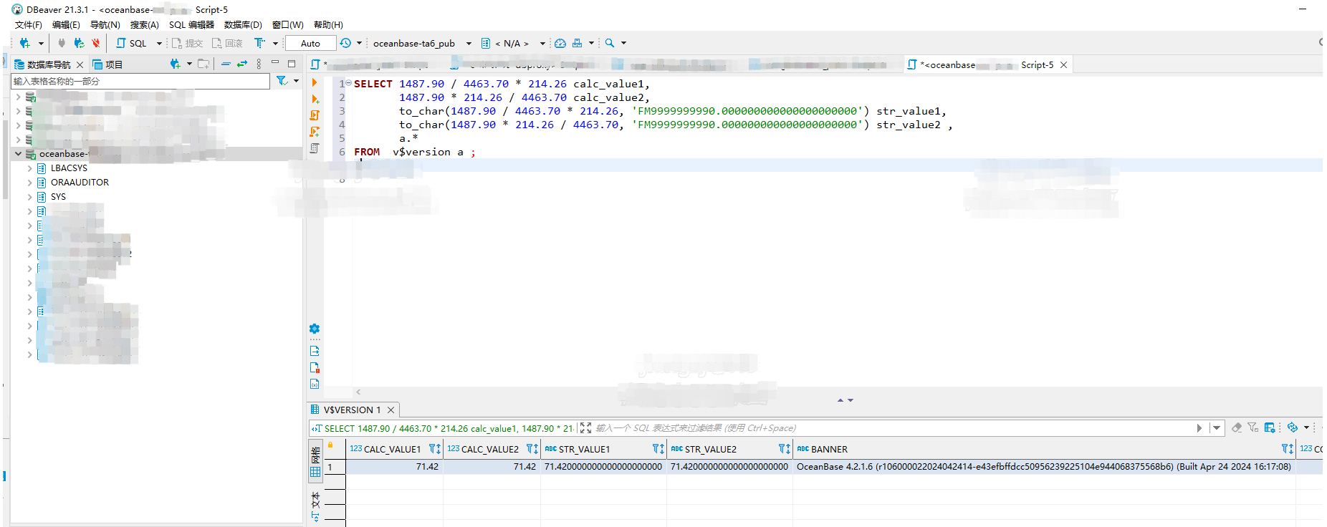Select the ORAAUDITOR schema in the tree
This screenshot has width=1327, height=527.
80,183
